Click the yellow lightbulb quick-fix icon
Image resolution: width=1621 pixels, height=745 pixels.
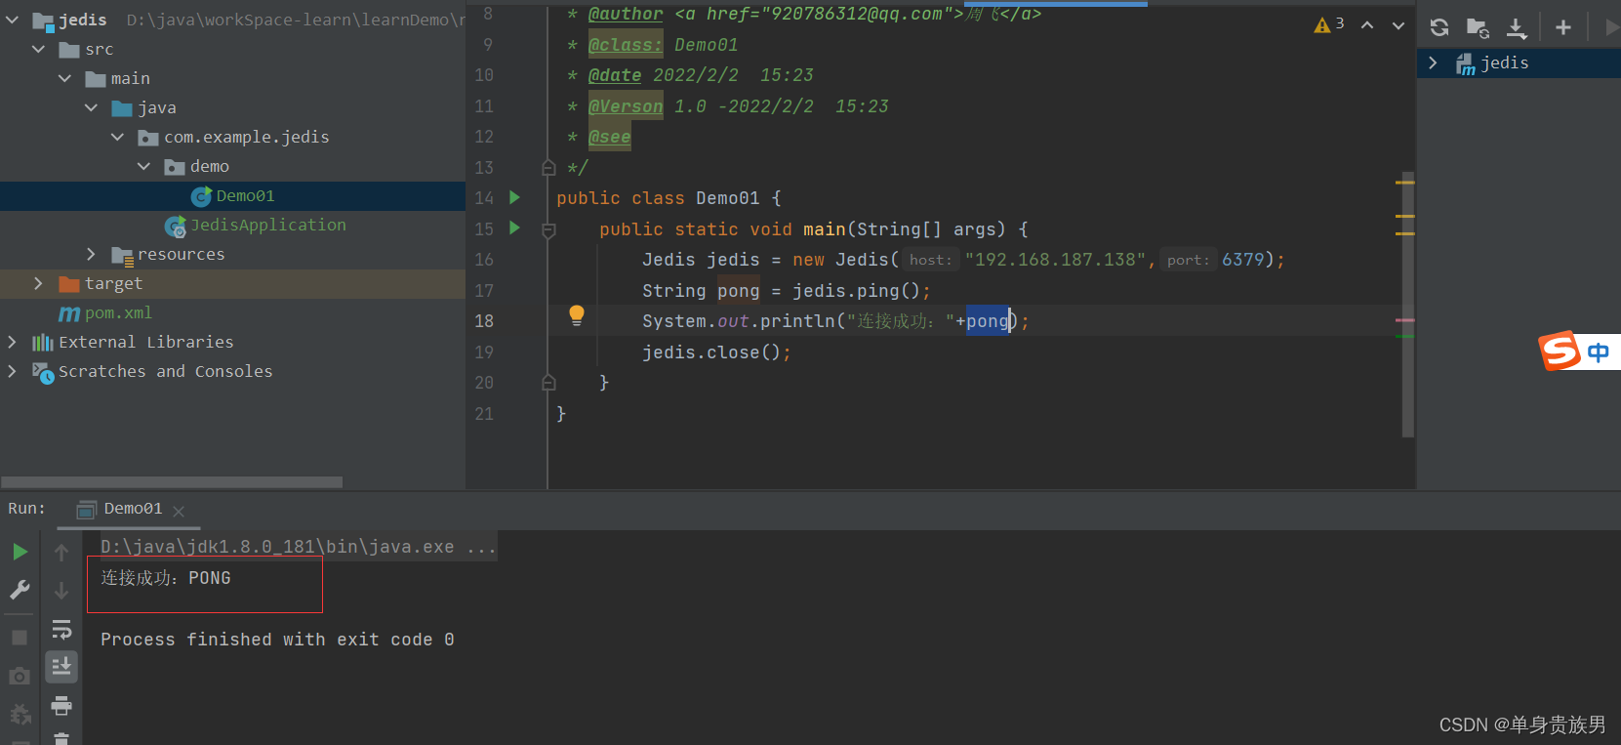pos(577,314)
